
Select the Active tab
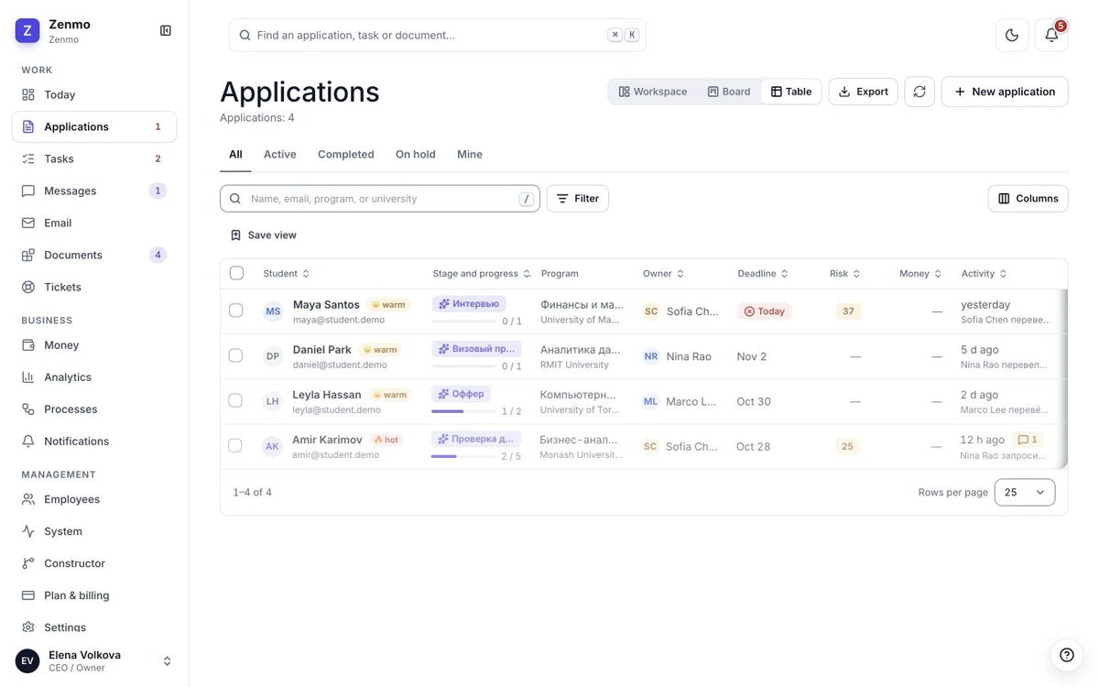coord(280,154)
